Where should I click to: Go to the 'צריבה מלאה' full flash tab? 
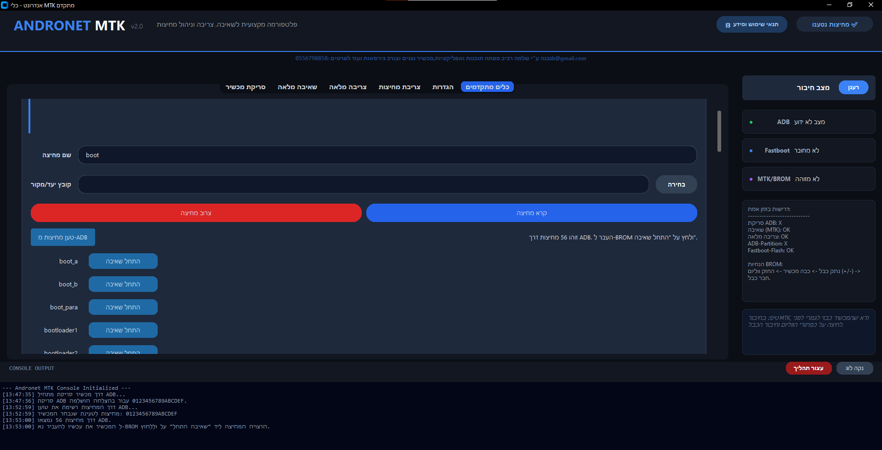pyautogui.click(x=347, y=87)
